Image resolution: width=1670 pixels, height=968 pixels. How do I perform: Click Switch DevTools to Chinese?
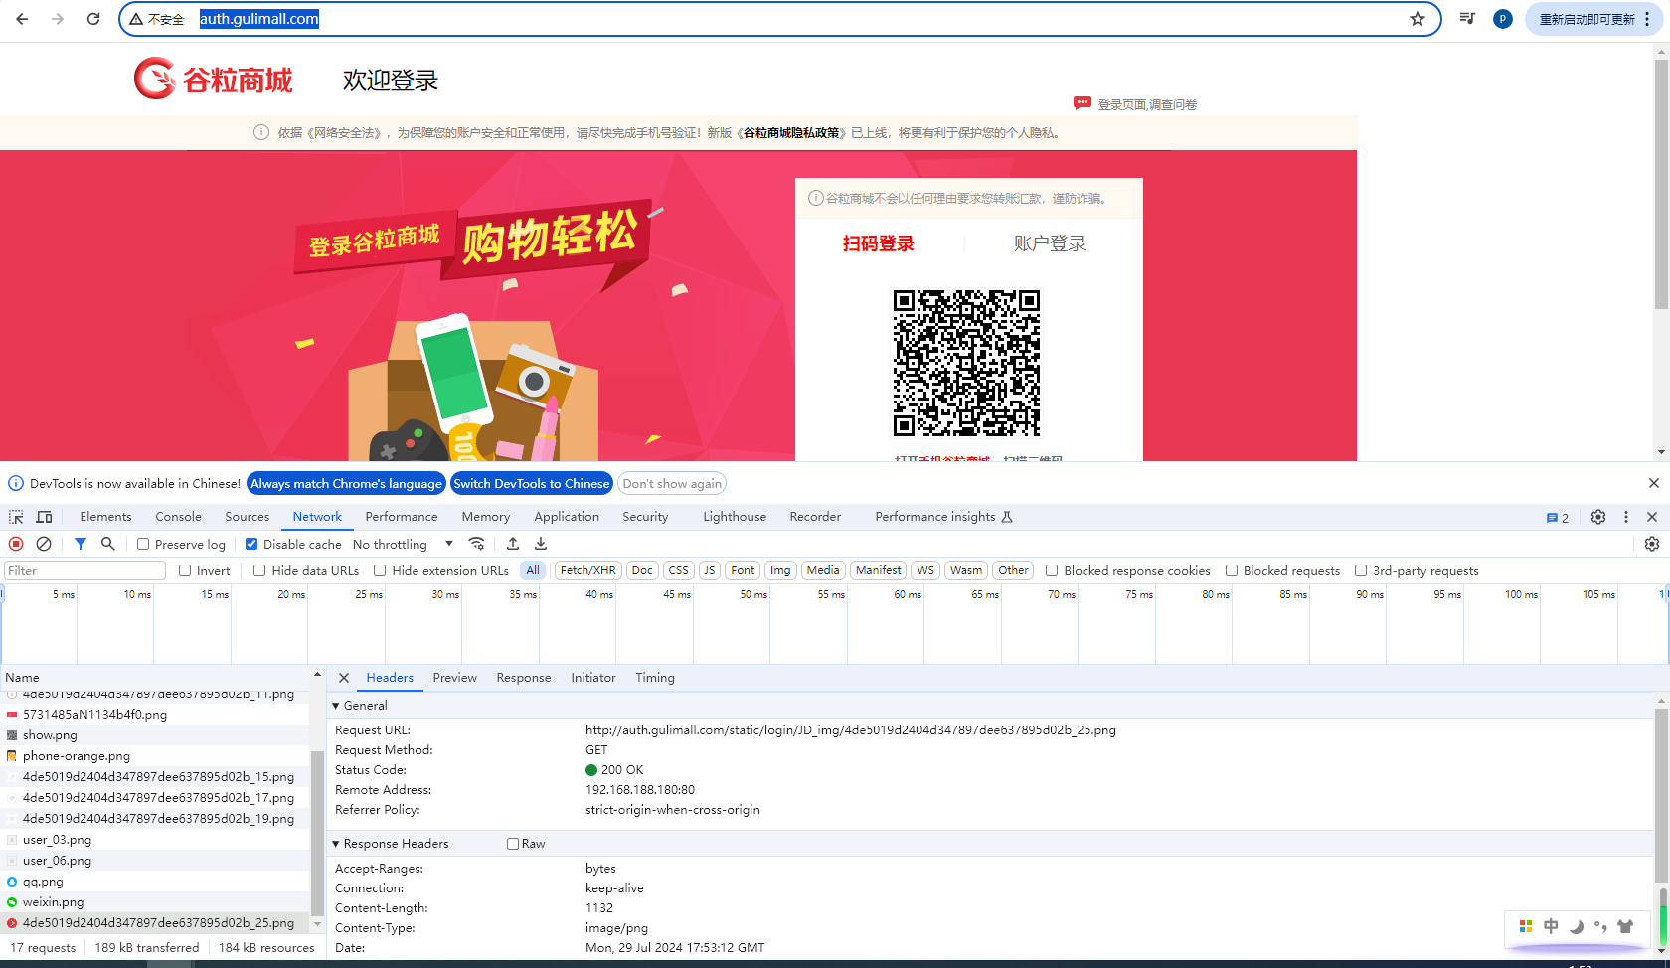pos(532,484)
